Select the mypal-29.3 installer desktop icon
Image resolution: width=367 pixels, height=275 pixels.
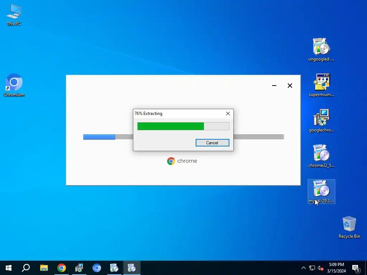pyautogui.click(x=321, y=192)
